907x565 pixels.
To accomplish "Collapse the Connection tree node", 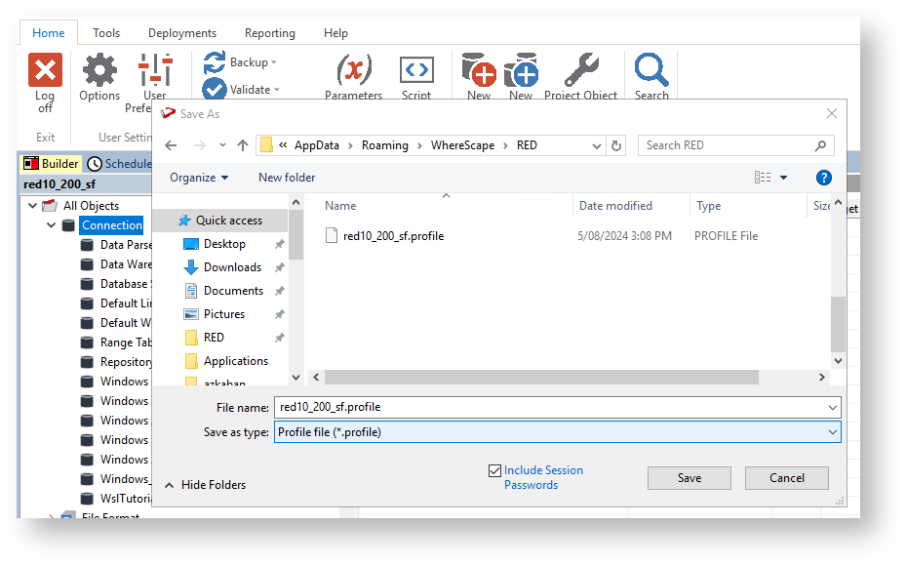I will [52, 225].
